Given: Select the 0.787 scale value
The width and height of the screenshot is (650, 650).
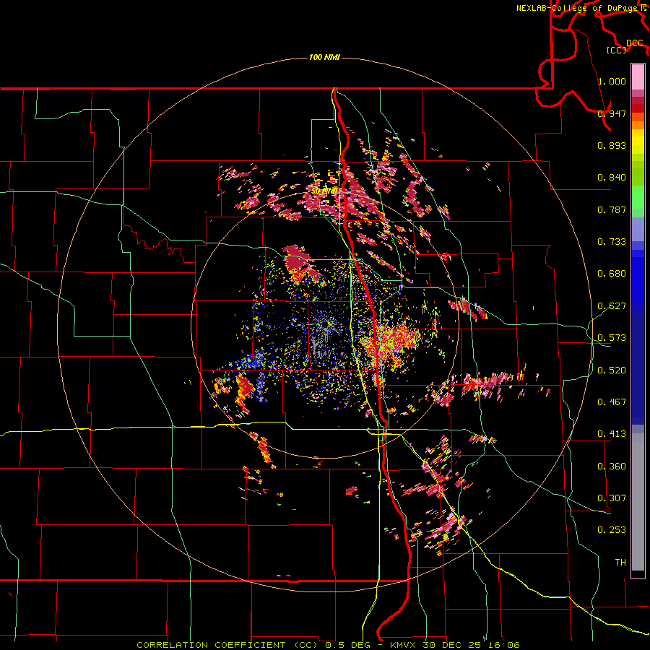Looking at the screenshot, I should click(612, 209).
